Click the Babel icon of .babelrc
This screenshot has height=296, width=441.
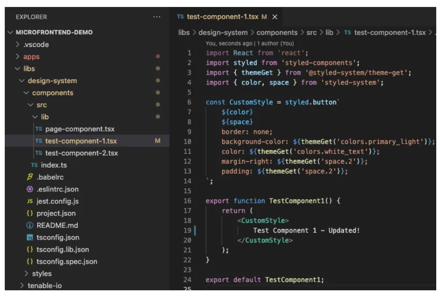point(30,177)
